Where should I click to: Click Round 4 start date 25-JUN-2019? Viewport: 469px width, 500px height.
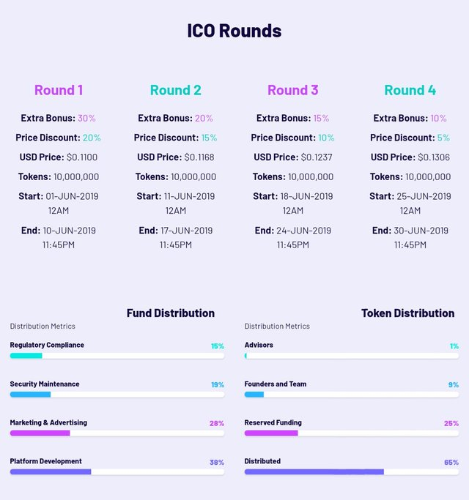click(424, 196)
